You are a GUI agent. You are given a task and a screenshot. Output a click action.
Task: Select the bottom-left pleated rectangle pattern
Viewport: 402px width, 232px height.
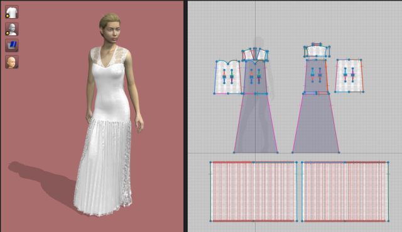254,191
